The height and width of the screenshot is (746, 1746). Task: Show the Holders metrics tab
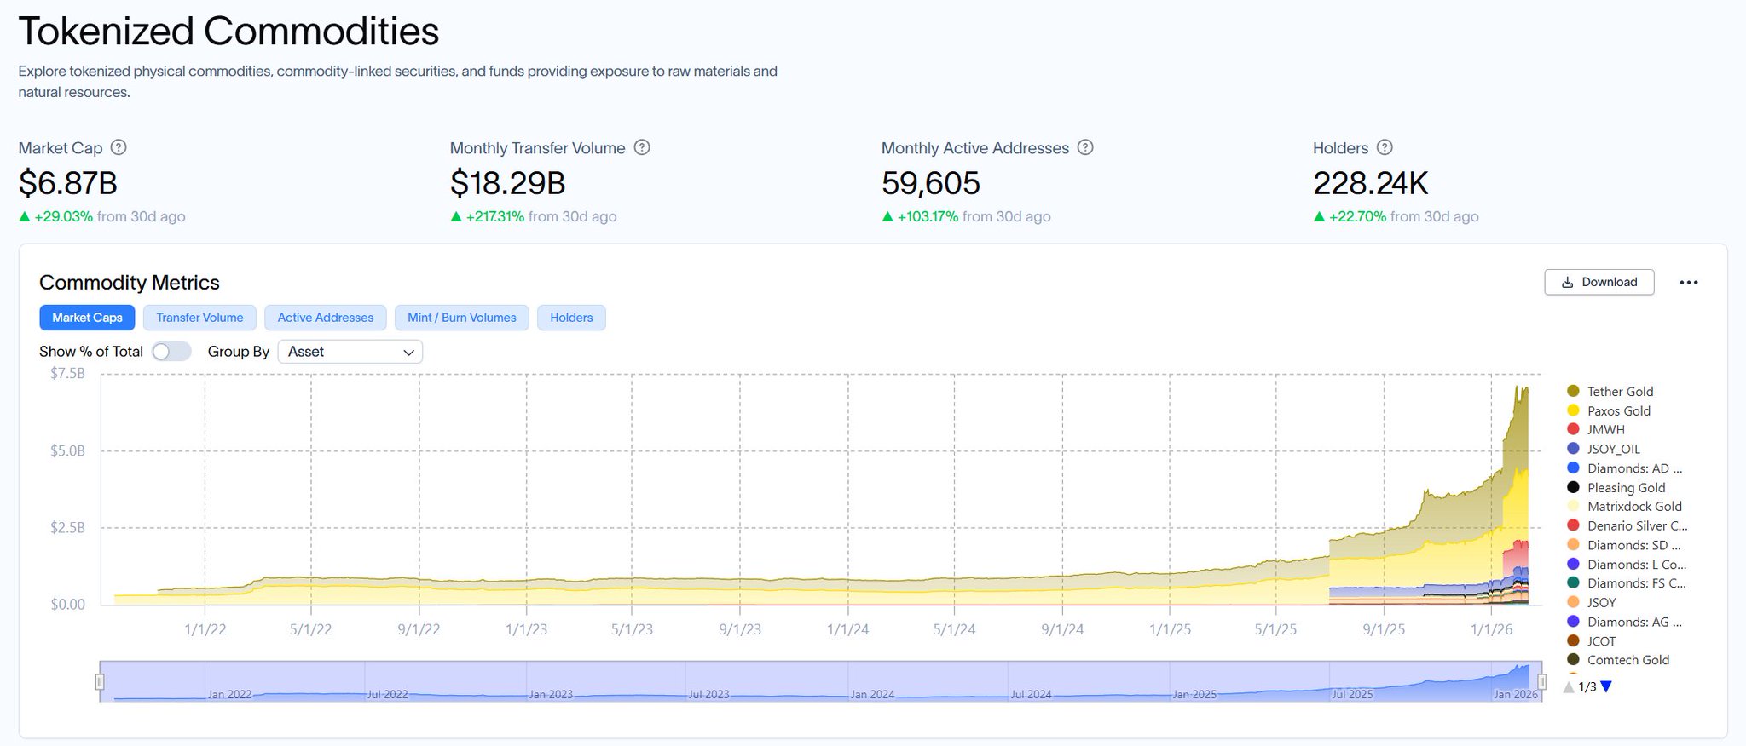tap(570, 318)
